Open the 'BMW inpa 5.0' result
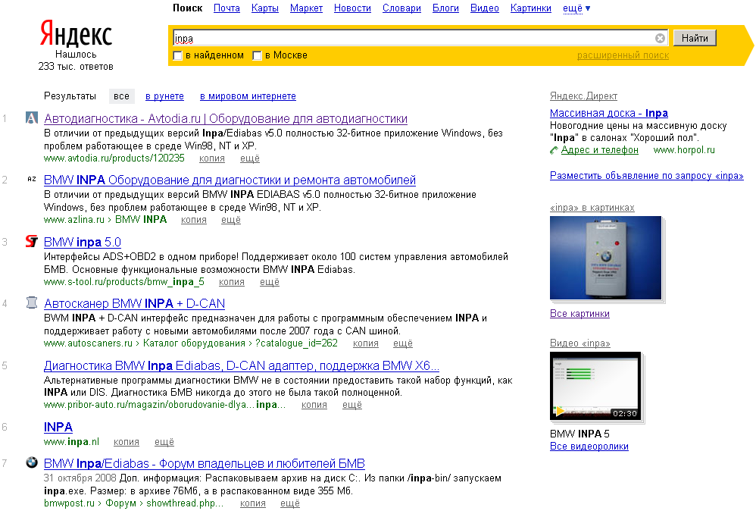The image size is (756, 514). pos(83,242)
